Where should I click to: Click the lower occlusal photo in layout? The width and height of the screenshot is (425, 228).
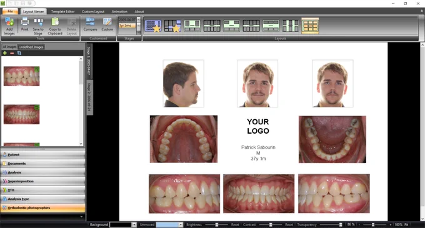(332, 139)
